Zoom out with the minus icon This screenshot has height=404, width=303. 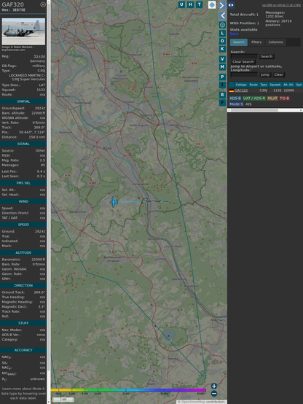[x=214, y=394]
